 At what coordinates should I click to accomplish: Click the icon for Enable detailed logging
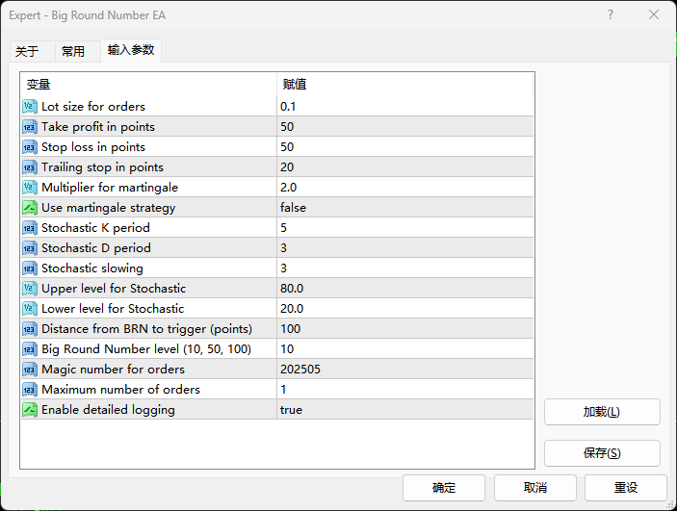point(30,410)
